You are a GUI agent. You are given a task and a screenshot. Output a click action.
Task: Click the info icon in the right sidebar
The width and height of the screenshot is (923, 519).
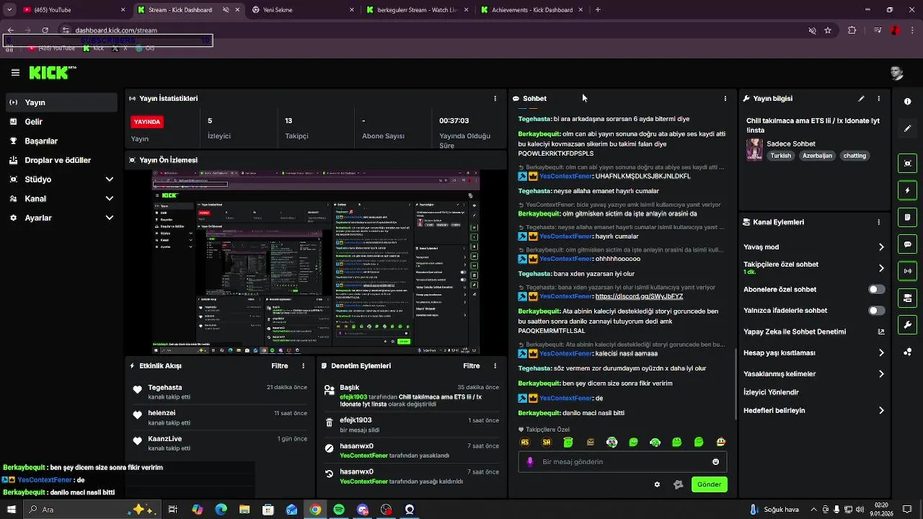tap(907, 102)
